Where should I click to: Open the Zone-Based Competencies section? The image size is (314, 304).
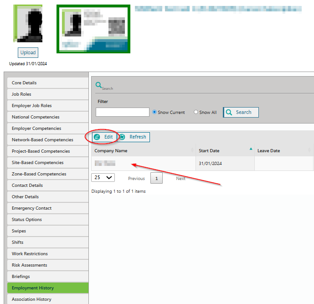[x=48, y=174]
